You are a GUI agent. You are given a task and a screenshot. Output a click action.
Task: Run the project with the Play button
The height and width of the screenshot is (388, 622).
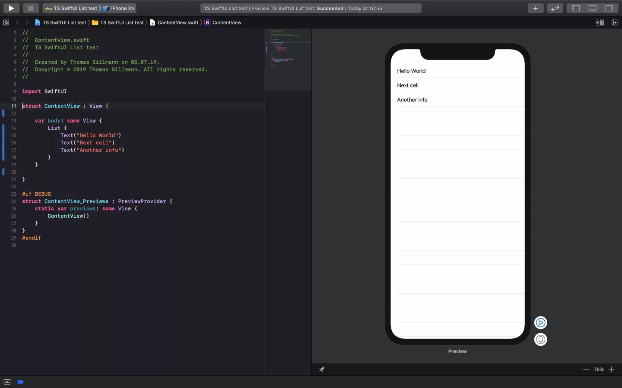11,8
